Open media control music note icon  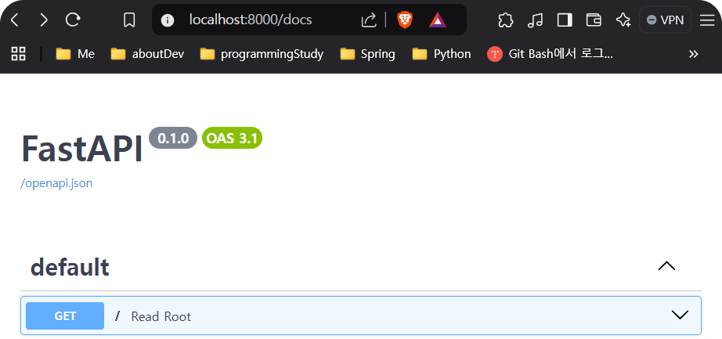(535, 20)
